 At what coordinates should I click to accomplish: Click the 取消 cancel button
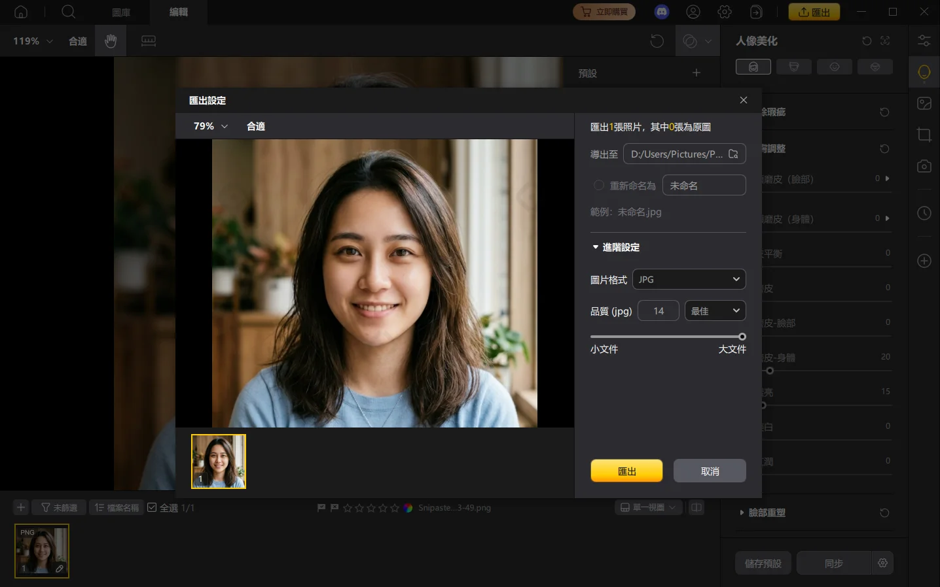[709, 470]
